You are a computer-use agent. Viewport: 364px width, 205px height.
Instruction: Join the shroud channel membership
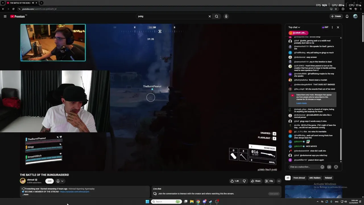tap(49, 181)
